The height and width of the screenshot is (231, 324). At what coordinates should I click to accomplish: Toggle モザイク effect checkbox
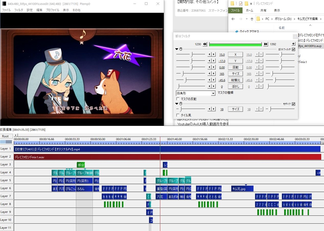coord(294,104)
